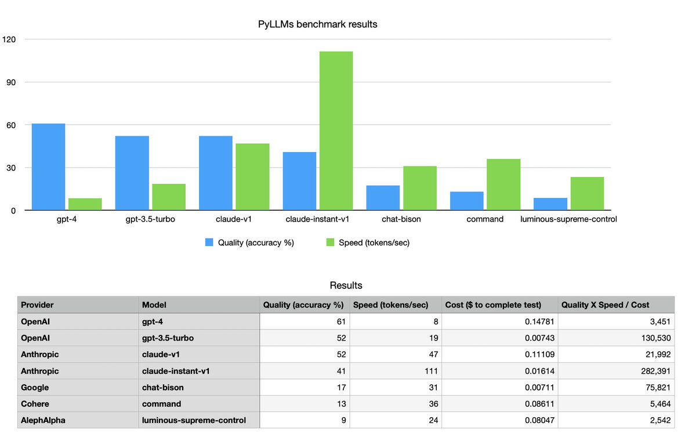Click the Anthropic provider cell for claude-v1
The width and height of the screenshot is (696, 445).
pos(39,354)
